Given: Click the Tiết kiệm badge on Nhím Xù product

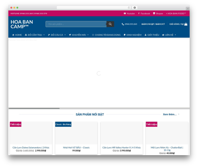Looking at the screenshot, I should click(151, 124).
